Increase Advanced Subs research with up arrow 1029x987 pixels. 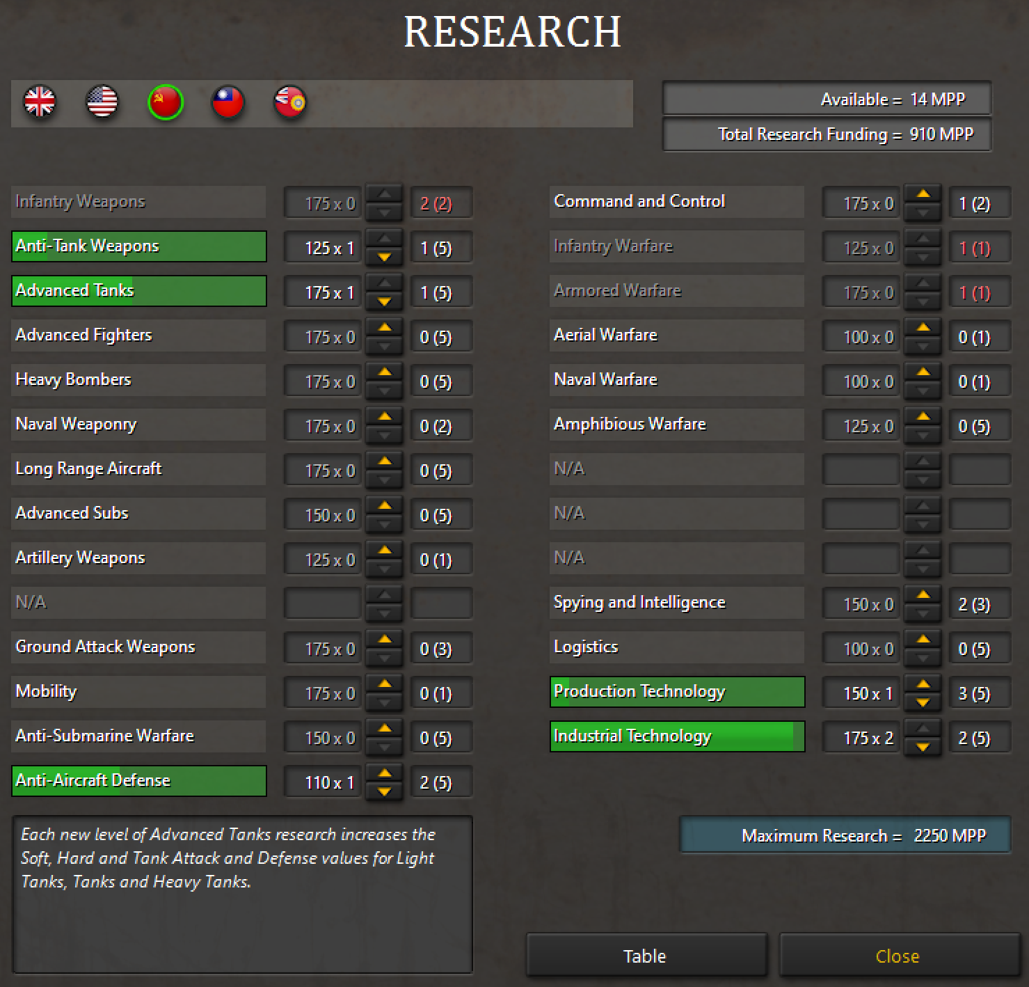(x=385, y=507)
